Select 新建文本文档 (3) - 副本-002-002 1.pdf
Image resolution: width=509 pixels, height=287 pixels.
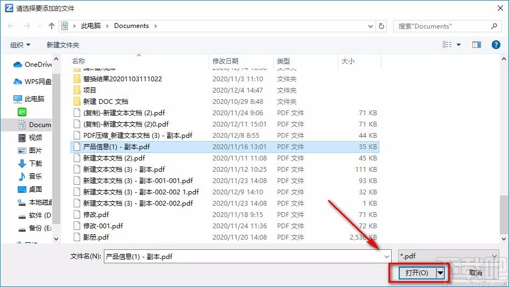coord(224,192)
